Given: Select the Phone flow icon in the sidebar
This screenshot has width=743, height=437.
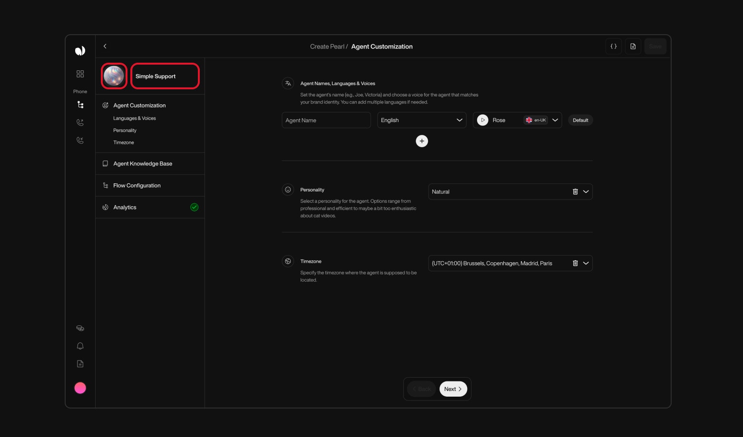Looking at the screenshot, I should coord(80,104).
